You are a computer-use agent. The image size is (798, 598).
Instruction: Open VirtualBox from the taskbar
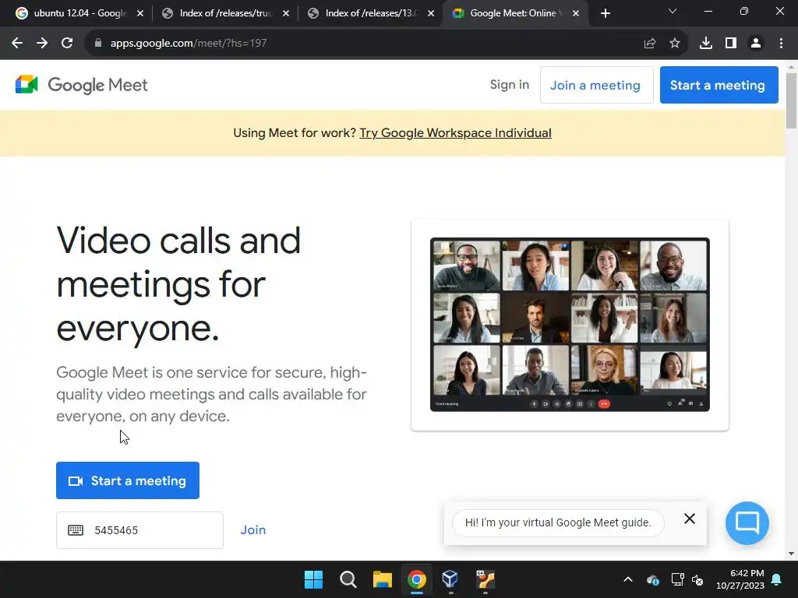pyautogui.click(x=450, y=579)
